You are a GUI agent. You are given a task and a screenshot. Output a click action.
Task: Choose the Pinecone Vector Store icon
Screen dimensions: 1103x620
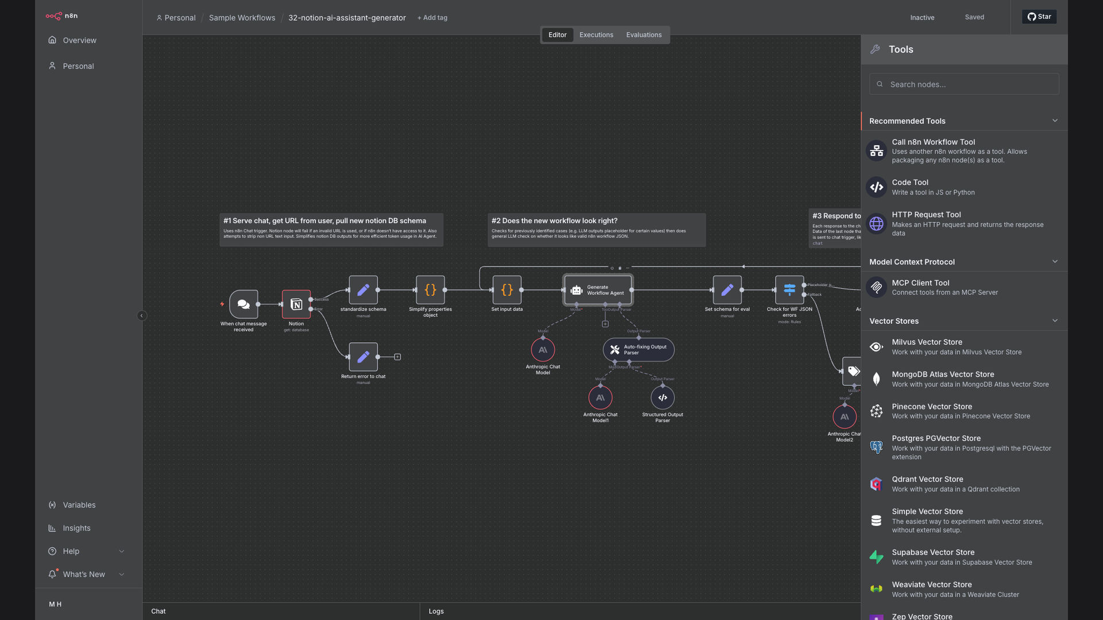pyautogui.click(x=877, y=411)
